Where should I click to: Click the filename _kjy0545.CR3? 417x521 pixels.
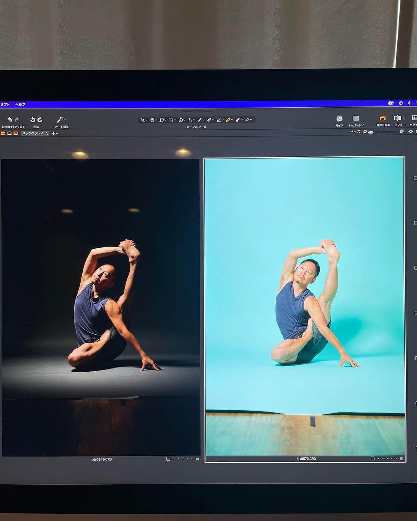click(x=101, y=459)
